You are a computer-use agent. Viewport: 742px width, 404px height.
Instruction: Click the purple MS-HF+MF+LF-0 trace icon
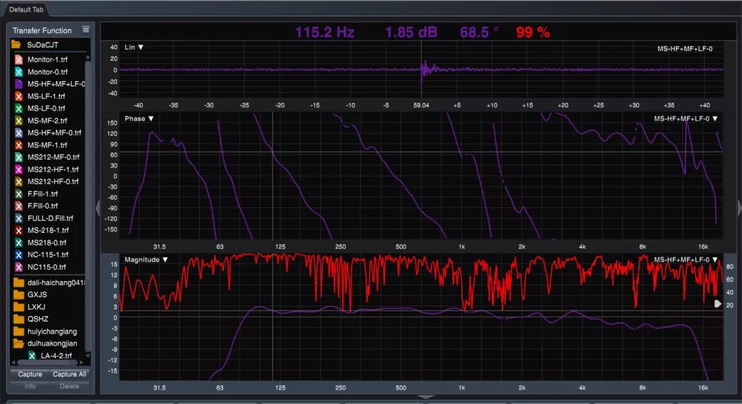tap(19, 84)
